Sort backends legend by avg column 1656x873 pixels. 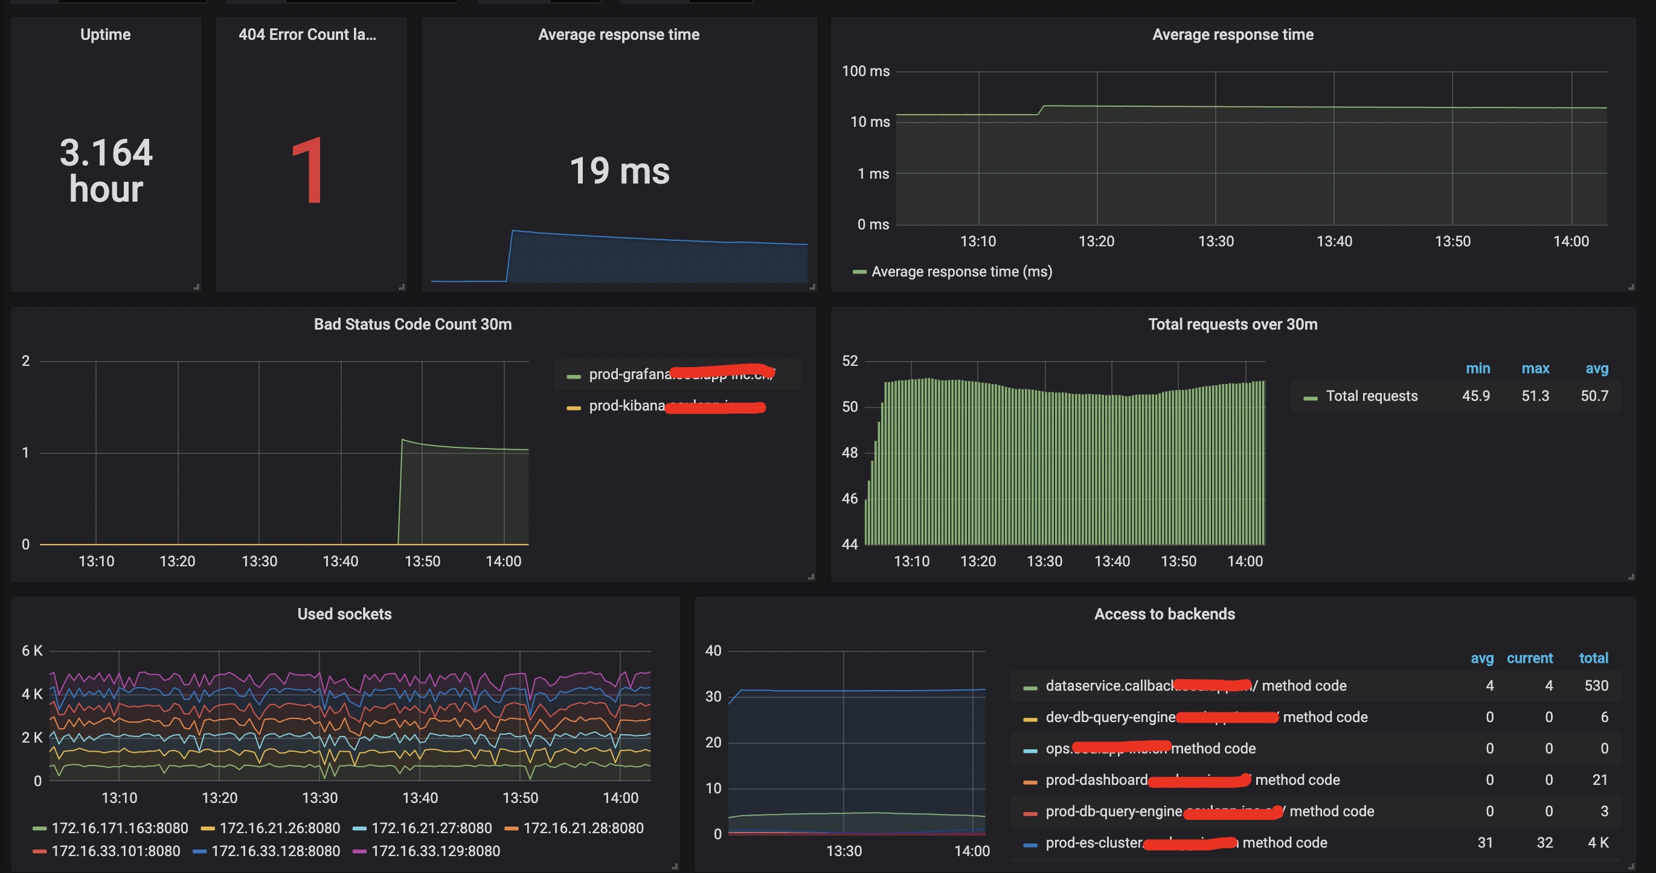tap(1482, 657)
